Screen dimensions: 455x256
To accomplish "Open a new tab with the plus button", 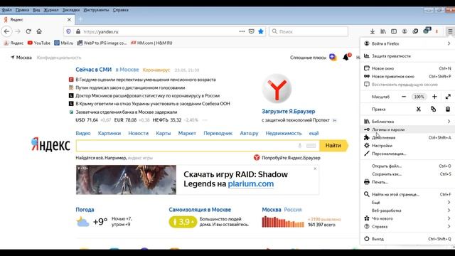I will click(x=80, y=20).
